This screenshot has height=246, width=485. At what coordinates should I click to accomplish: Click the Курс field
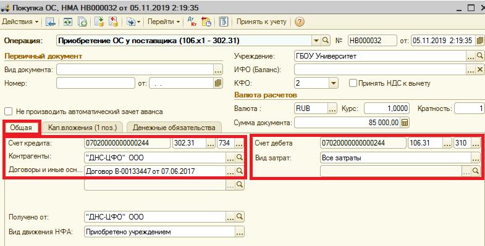click(x=387, y=109)
